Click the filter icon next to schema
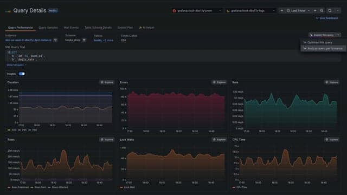This screenshot has height=195, width=347. pyautogui.click(x=84, y=40)
